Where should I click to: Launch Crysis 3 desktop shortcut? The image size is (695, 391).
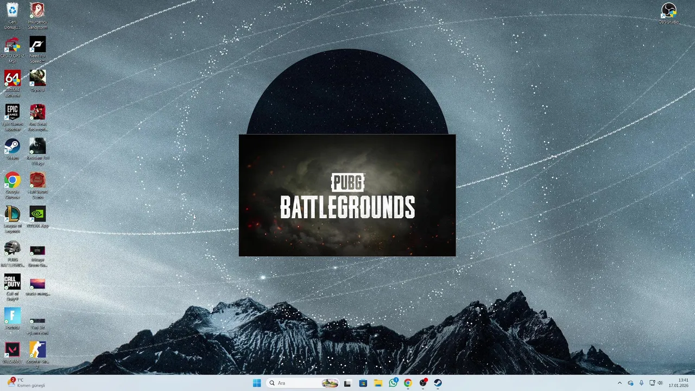pos(37,81)
